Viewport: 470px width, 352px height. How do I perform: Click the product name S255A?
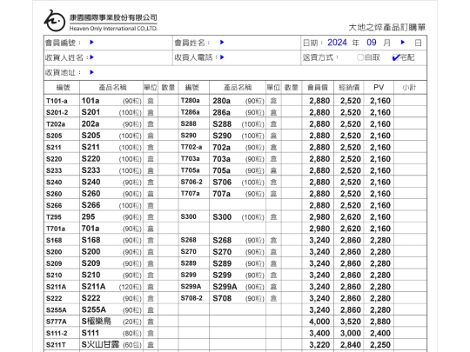click(x=93, y=309)
